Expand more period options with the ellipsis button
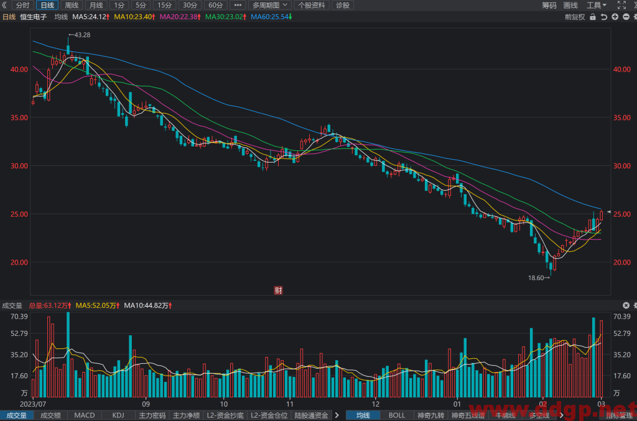 [238, 5]
